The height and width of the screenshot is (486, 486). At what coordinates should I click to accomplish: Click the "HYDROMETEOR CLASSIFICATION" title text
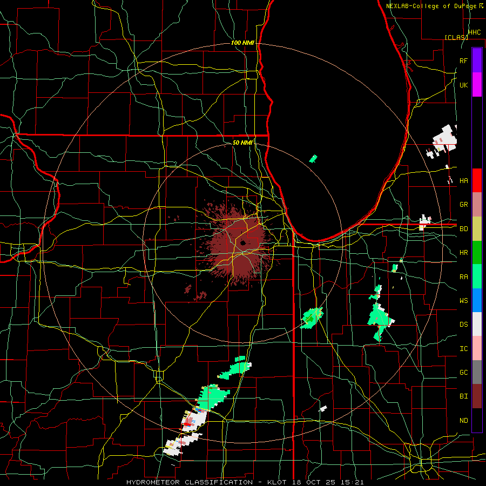pos(190,482)
